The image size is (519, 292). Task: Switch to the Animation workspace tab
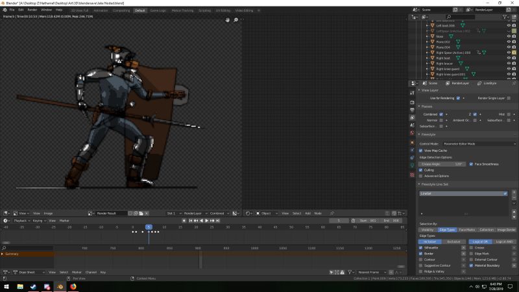tap(101, 10)
